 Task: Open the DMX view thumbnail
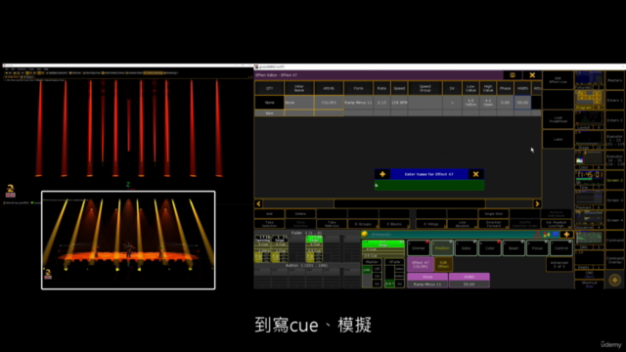589,240
